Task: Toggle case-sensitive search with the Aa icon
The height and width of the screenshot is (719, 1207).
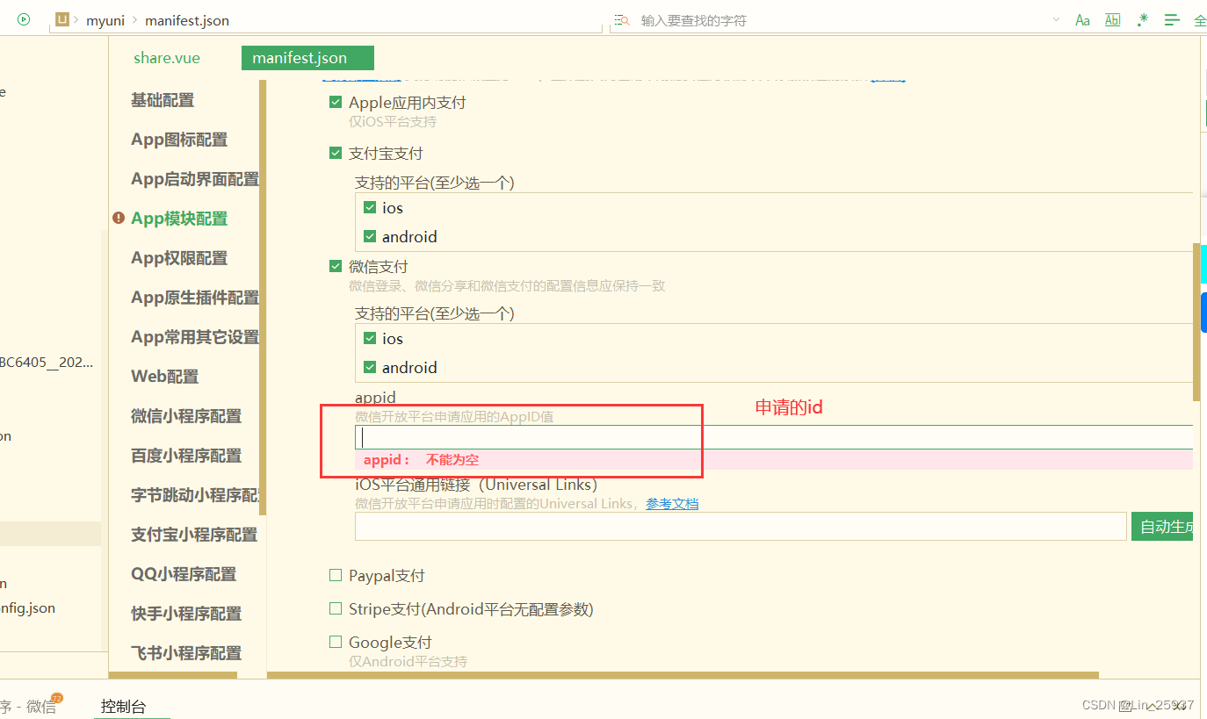Action: pos(1081,18)
